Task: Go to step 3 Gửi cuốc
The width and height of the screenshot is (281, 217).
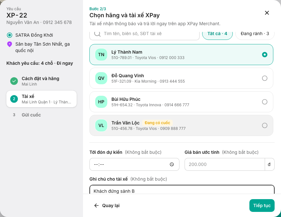Action: 42,115
